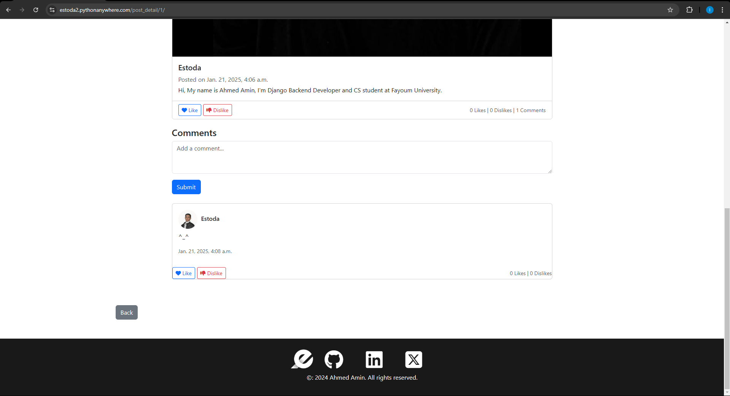Image resolution: width=730 pixels, height=396 pixels.
Task: Click the post's '0 Likes' count
Action: coord(477,110)
